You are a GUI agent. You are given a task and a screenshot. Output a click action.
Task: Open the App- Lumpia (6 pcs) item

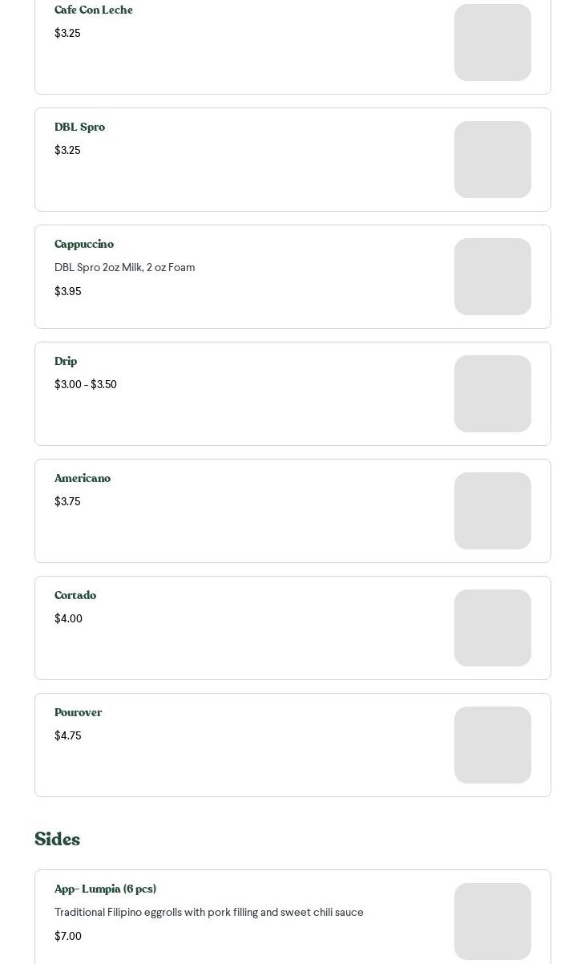(105, 889)
